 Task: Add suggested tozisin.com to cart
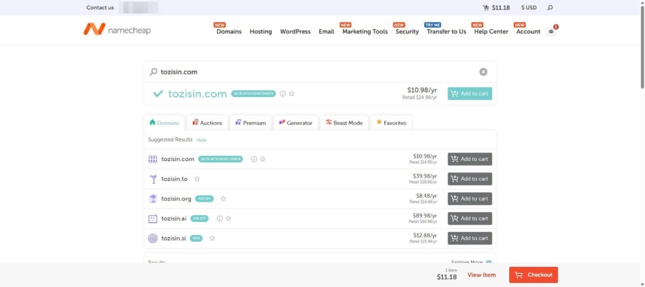click(470, 159)
